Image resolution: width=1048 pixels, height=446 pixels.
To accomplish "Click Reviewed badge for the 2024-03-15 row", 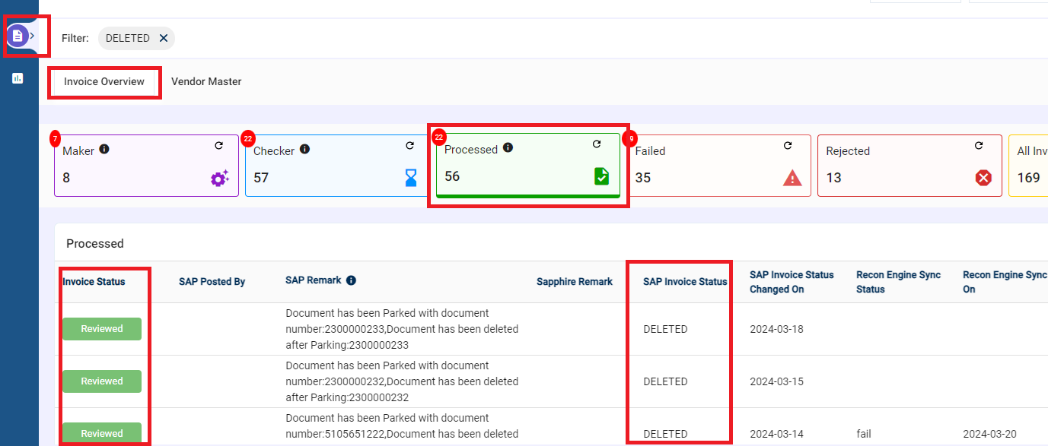I will click(x=102, y=381).
